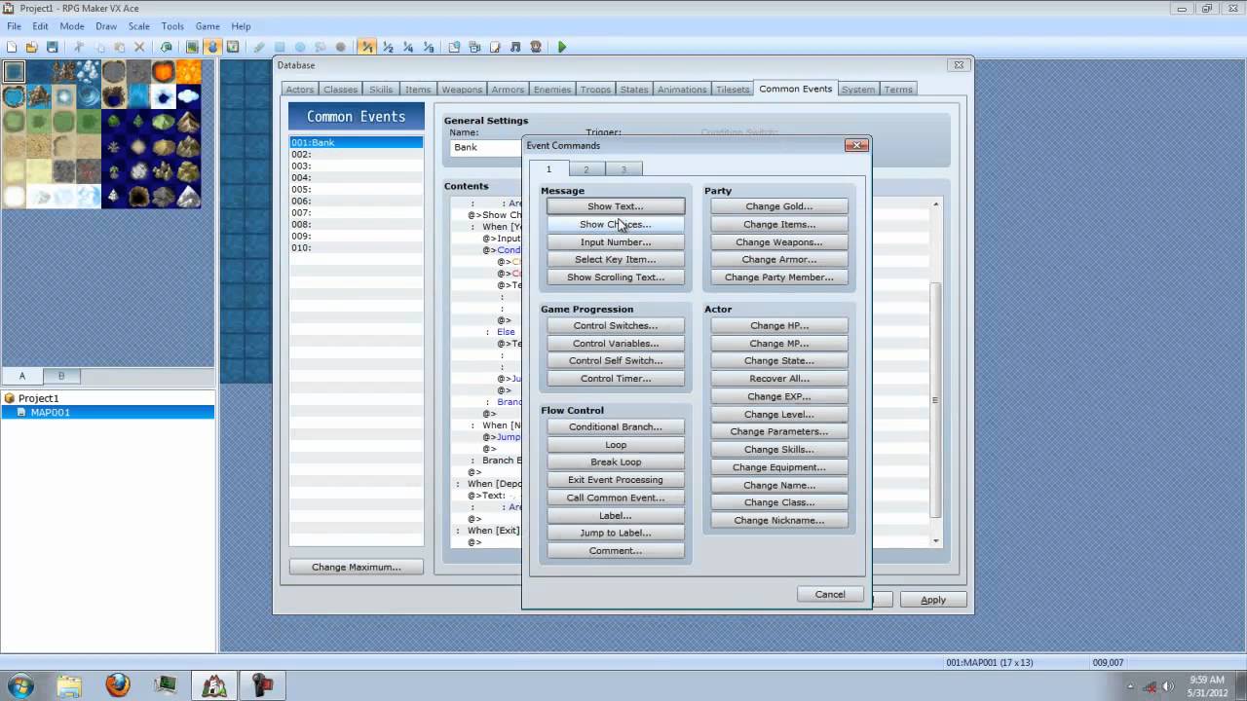Open the Actors tab in Database
This screenshot has height=701, width=1247.
point(300,90)
